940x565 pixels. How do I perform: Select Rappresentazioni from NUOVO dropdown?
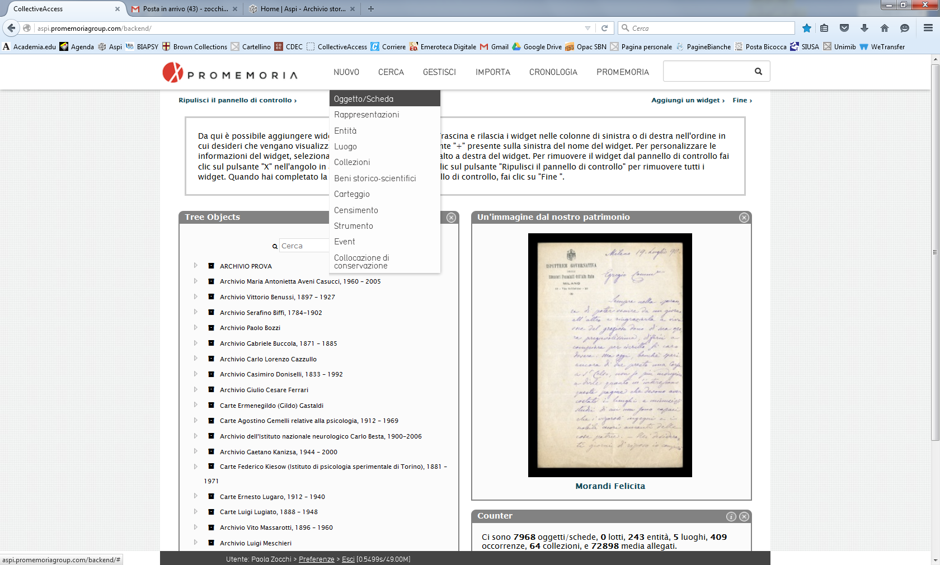[385, 115]
